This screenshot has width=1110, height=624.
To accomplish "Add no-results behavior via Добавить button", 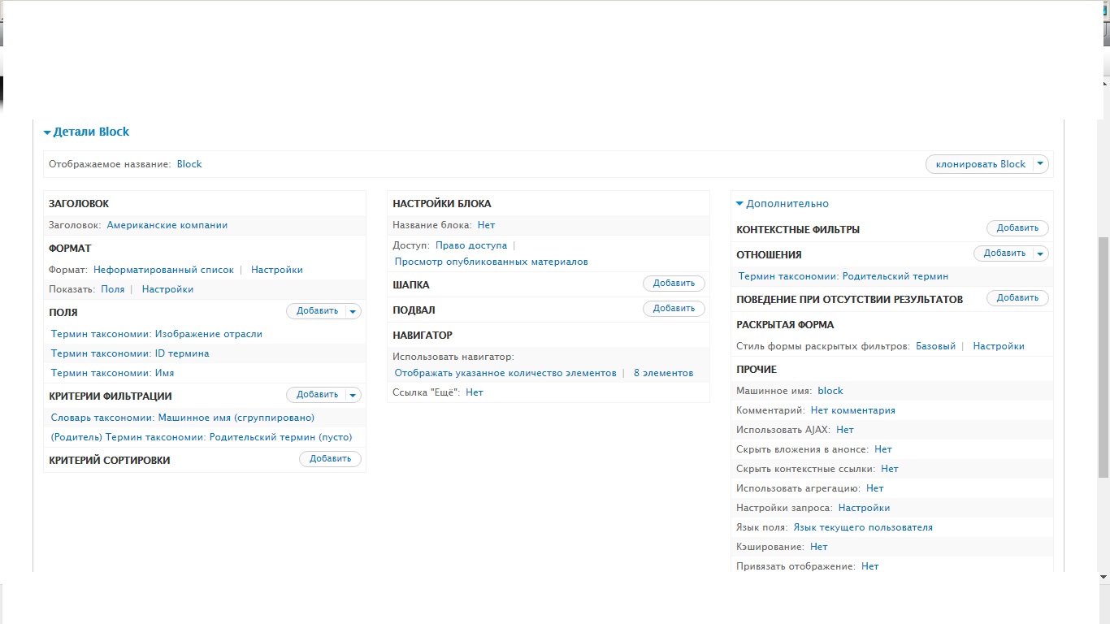I will pos(1017,298).
